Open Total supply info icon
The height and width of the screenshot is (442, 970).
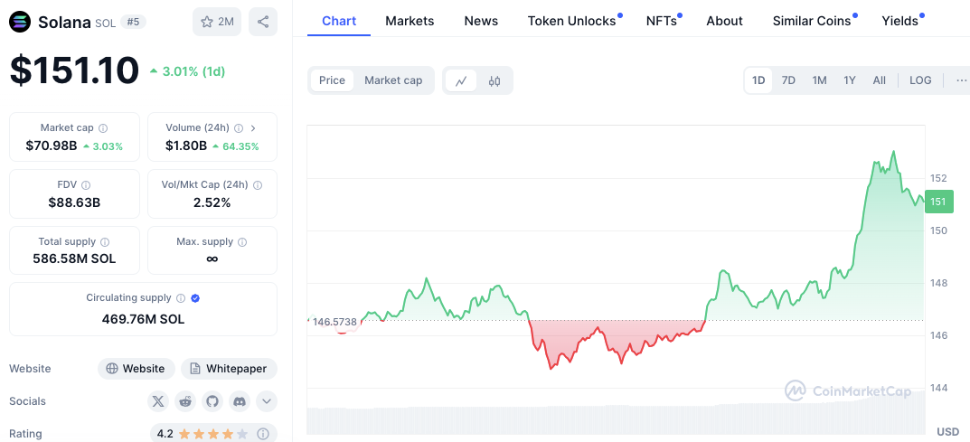[105, 241]
